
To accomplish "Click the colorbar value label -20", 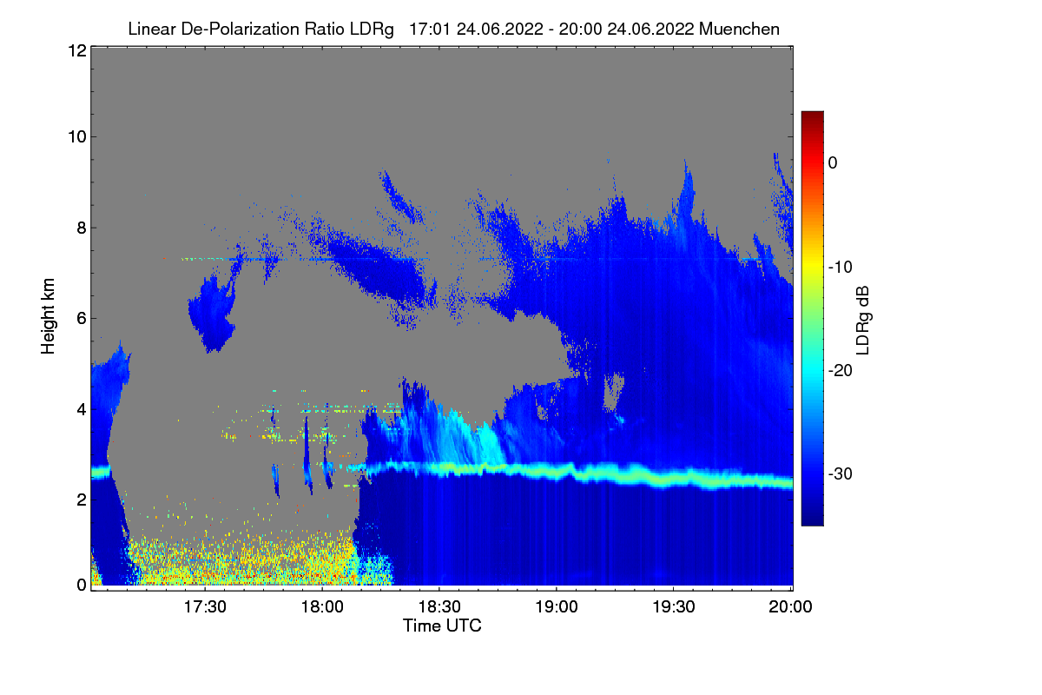I will [x=840, y=370].
